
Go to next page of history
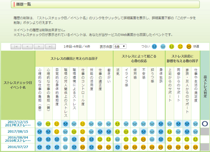39,46
